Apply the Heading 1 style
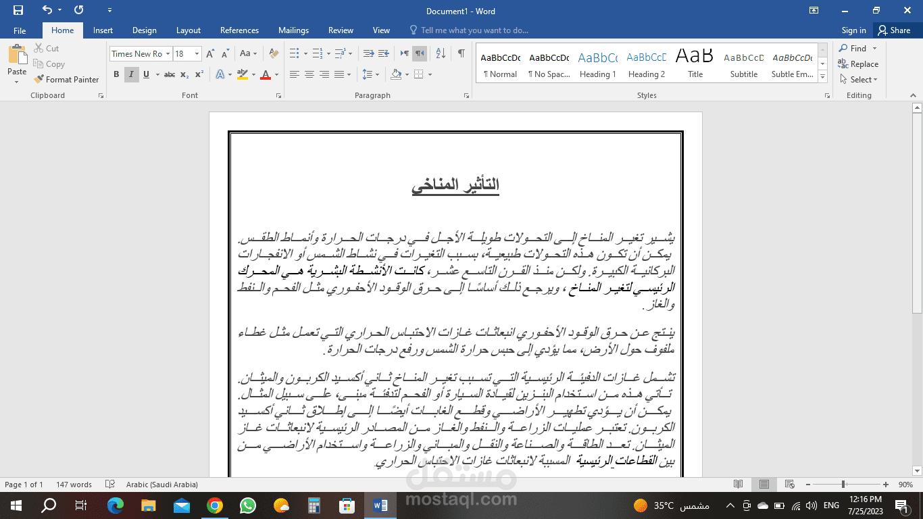The width and height of the screenshot is (923, 519). click(x=598, y=64)
